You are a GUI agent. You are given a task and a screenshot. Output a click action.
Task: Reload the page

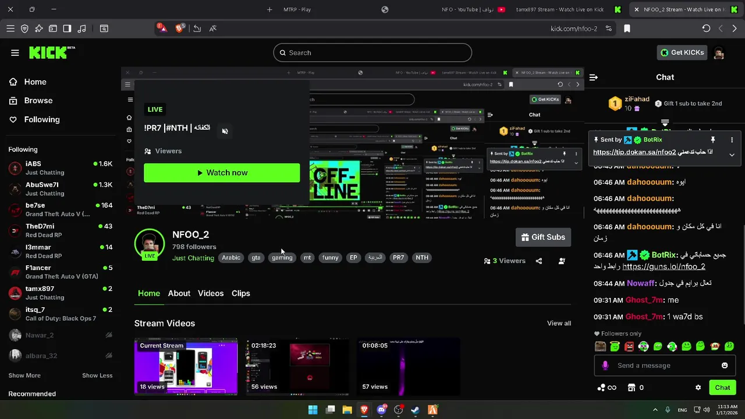(x=706, y=29)
